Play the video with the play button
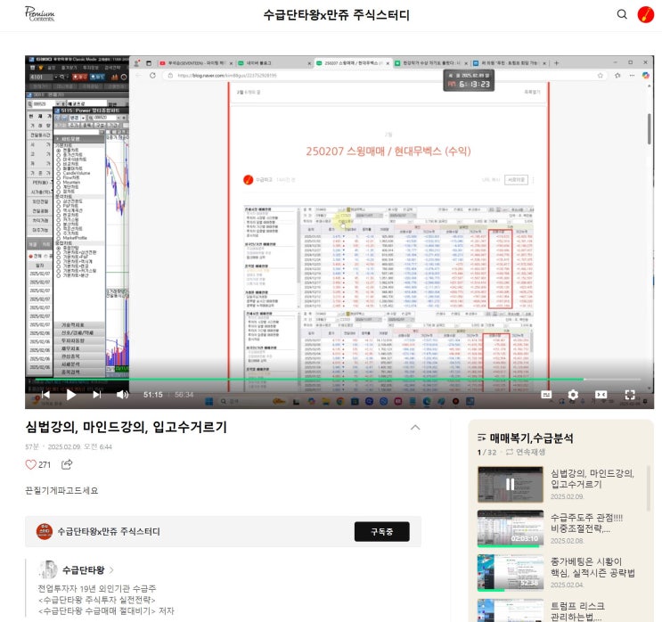This screenshot has height=622, width=662. (x=71, y=395)
